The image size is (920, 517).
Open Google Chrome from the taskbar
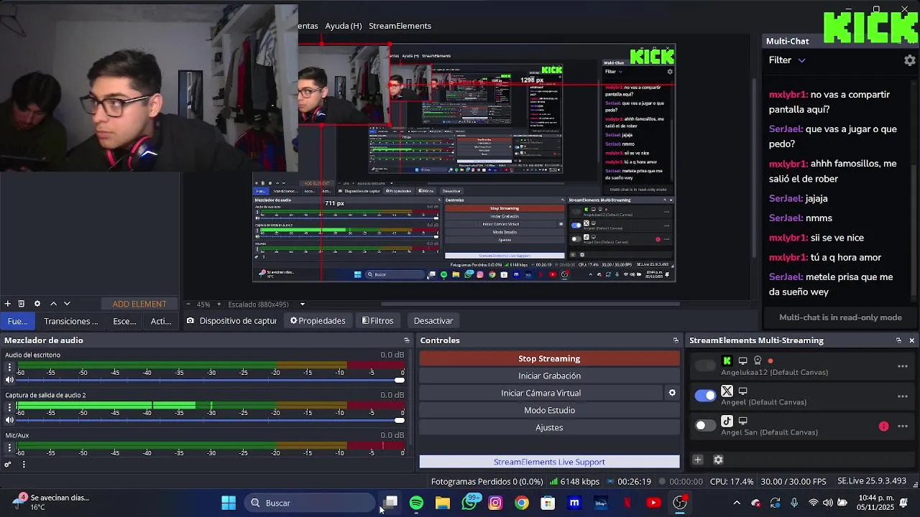click(522, 503)
